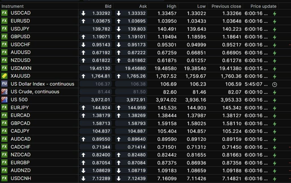
Task: Select the AUDNZD instrument name
Action: click(x=20, y=170)
